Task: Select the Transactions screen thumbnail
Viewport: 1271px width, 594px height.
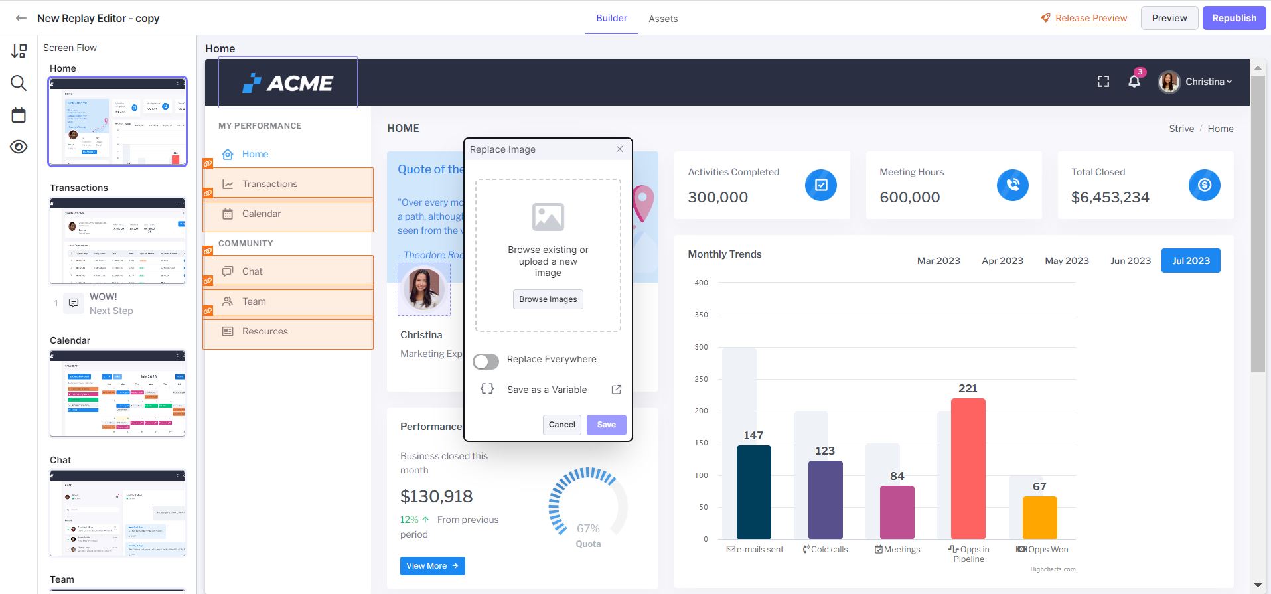Action: click(117, 241)
